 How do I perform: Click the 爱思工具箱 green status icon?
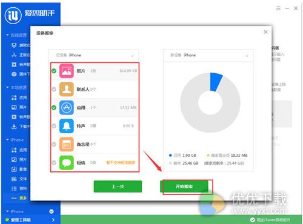click(x=7, y=220)
